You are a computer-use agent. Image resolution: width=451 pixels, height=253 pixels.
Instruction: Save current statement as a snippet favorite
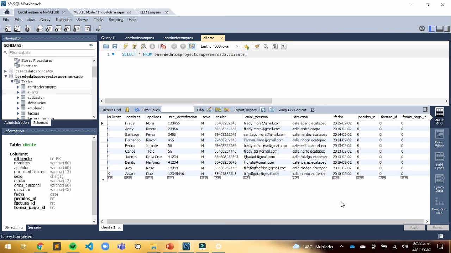coord(246,46)
